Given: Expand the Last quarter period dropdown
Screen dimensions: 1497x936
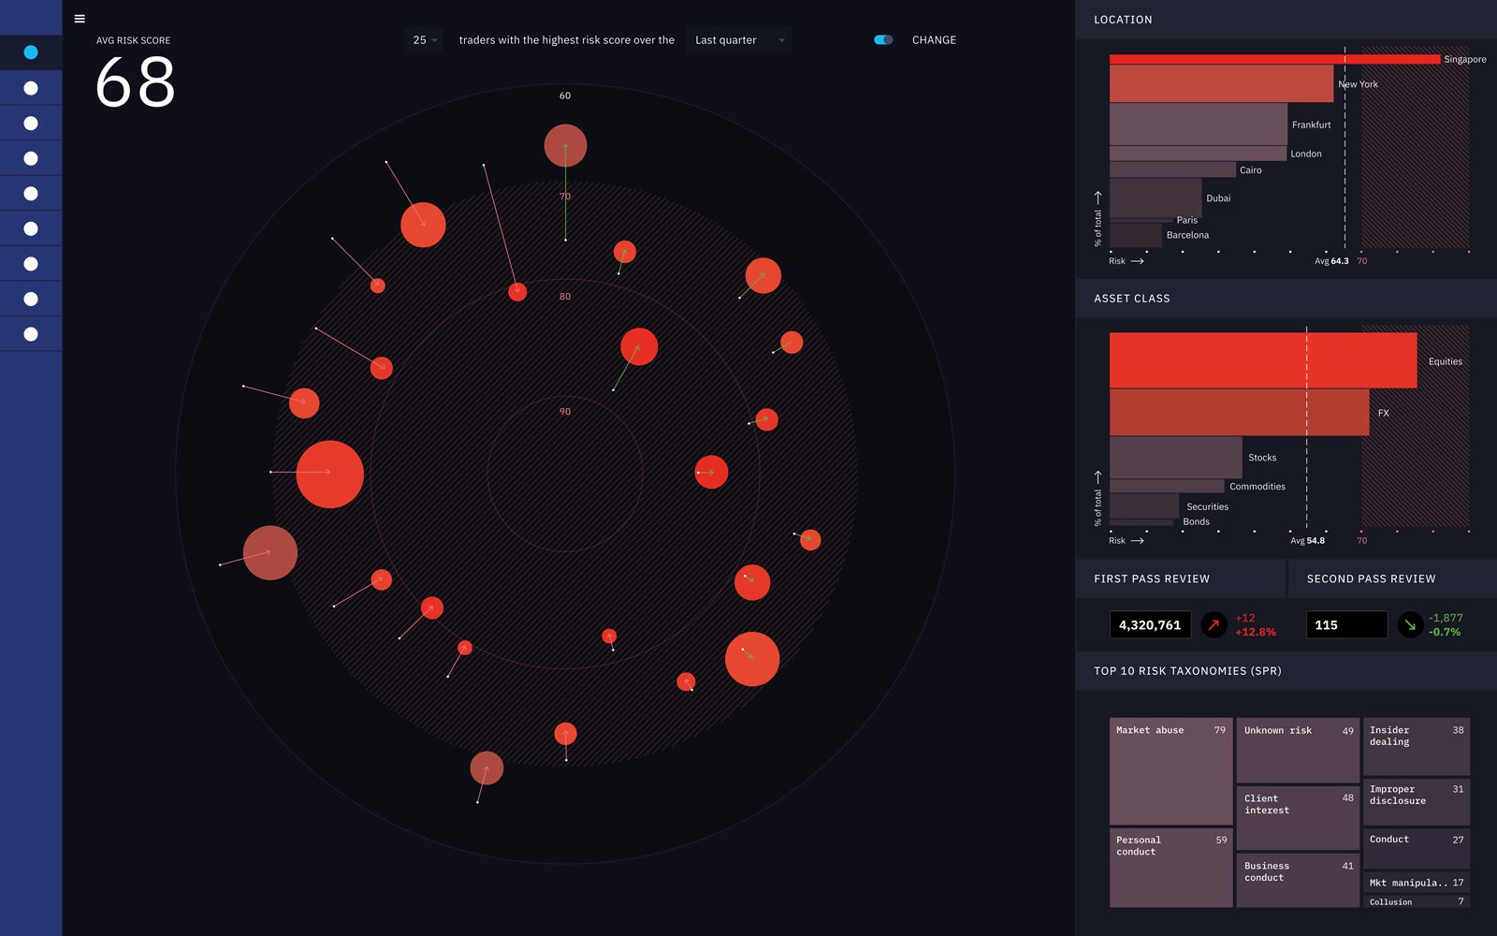Looking at the screenshot, I should point(738,40).
